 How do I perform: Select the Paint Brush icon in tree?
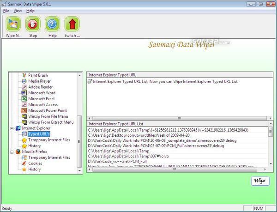click(24, 75)
